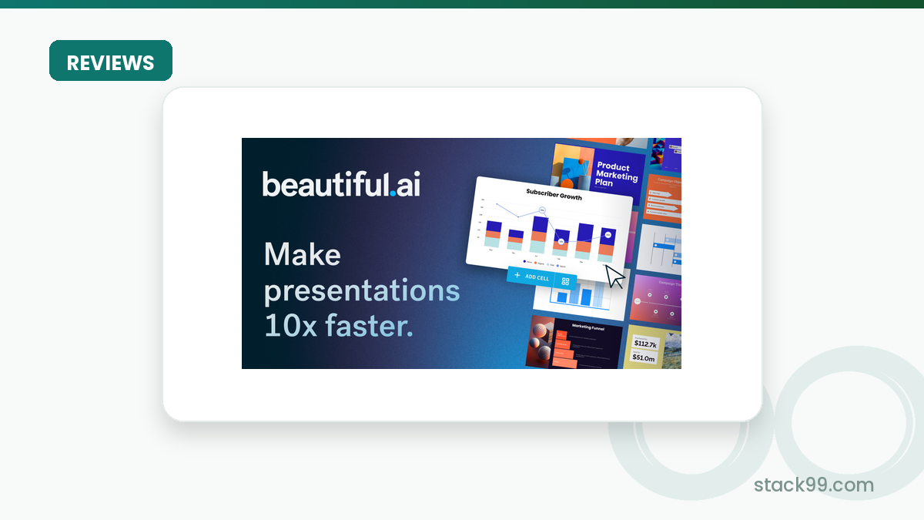This screenshot has height=520, width=924.
Task: Click the stack99.com site label
Action: click(814, 485)
